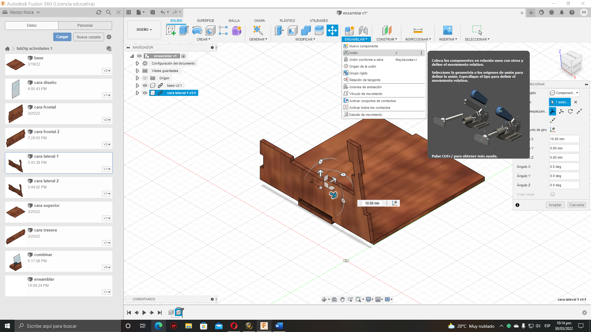The width and height of the screenshot is (591, 332).
Task: Select the Move/Copy tool icon
Action: (332, 30)
